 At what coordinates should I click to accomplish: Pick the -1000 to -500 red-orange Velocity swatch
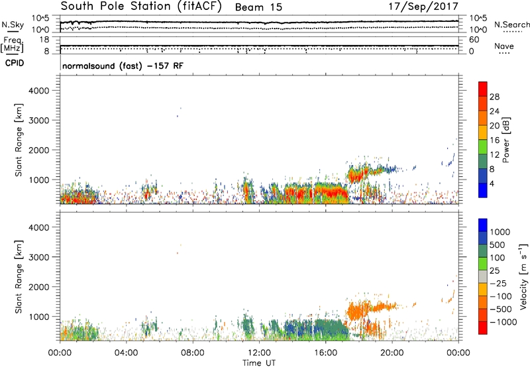(x=483, y=315)
